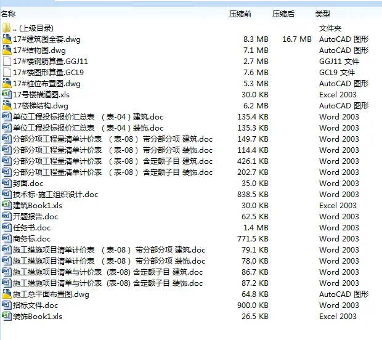Click the icon of 17#桩位布置图.dwg

7,84
